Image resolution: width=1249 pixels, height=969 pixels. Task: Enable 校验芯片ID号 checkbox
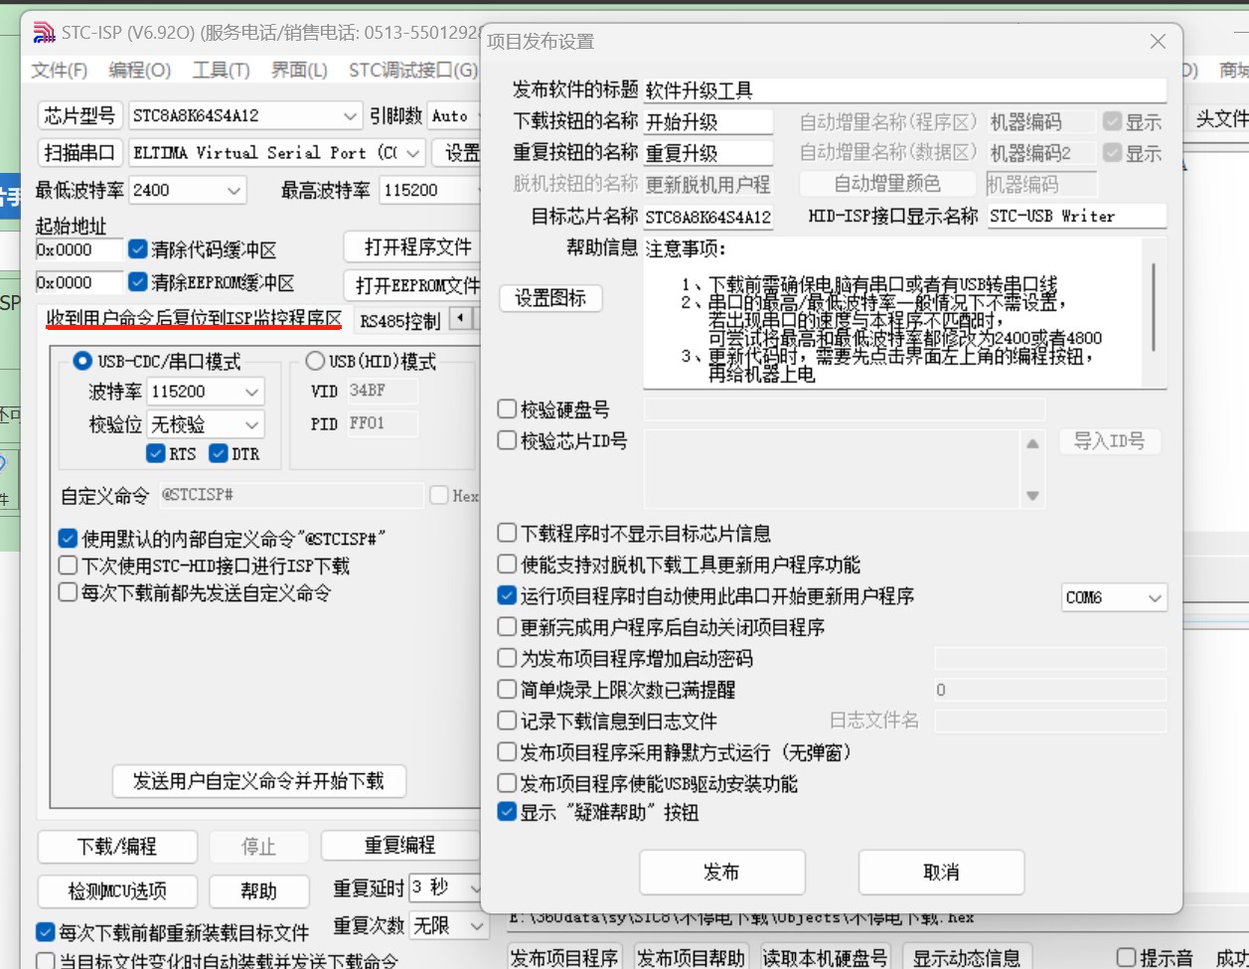tap(508, 440)
